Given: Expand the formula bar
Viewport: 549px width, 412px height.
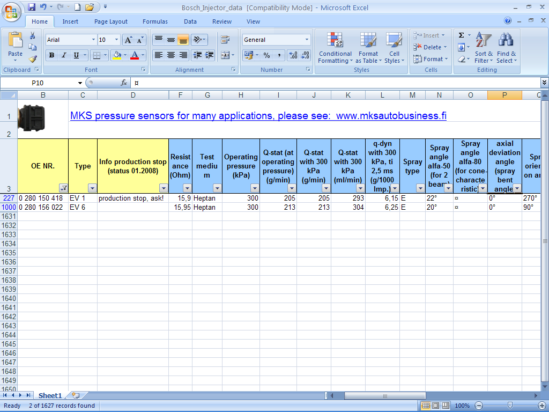Looking at the screenshot, I should pos(544,83).
